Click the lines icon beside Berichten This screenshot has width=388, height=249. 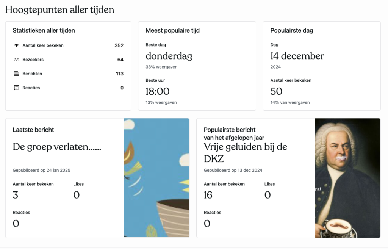17,74
